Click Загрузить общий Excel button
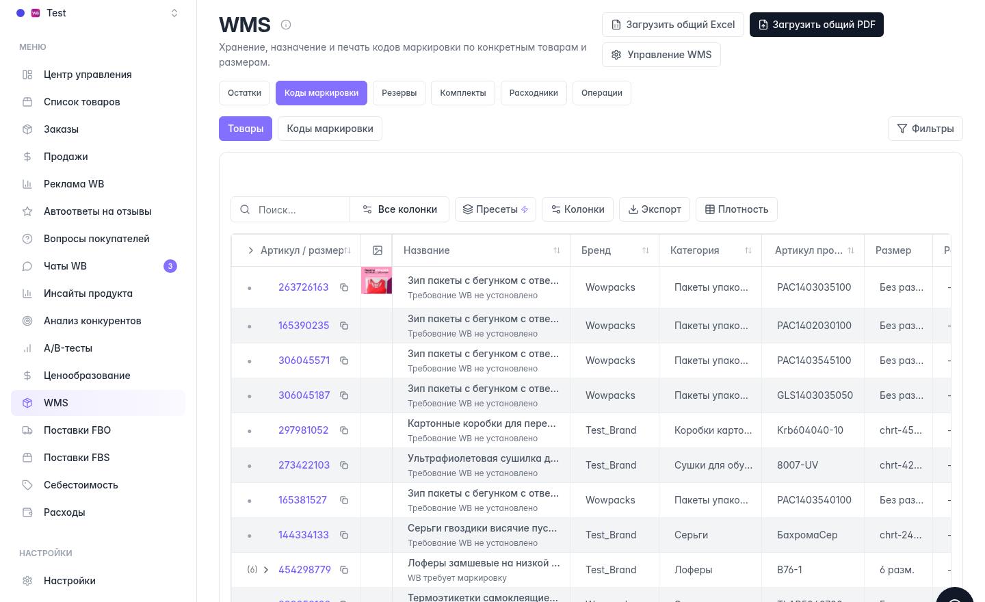 point(673,25)
